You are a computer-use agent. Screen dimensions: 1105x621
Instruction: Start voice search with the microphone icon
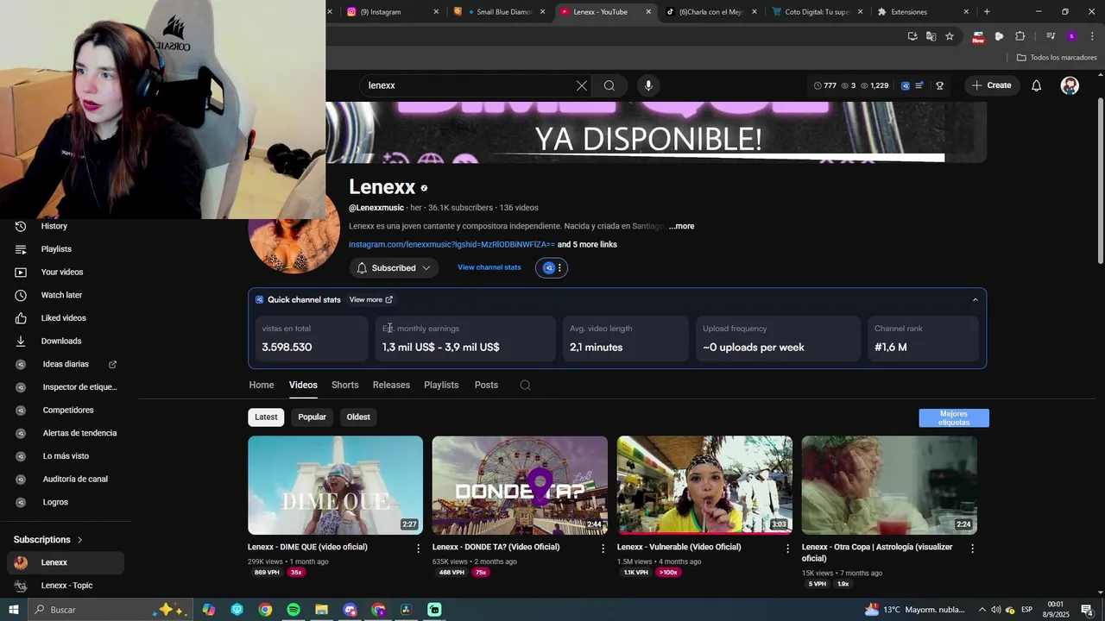click(648, 85)
